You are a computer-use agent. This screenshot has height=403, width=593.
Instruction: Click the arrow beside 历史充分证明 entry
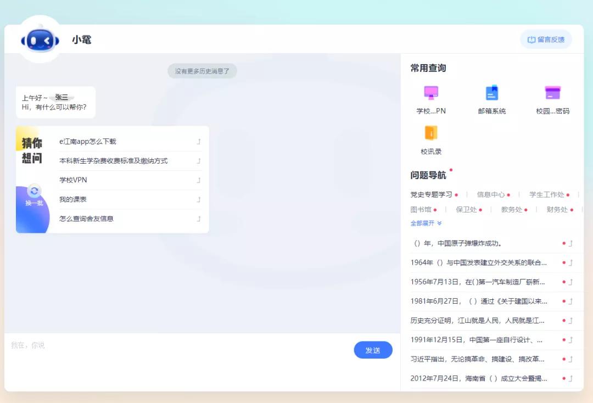click(571, 320)
